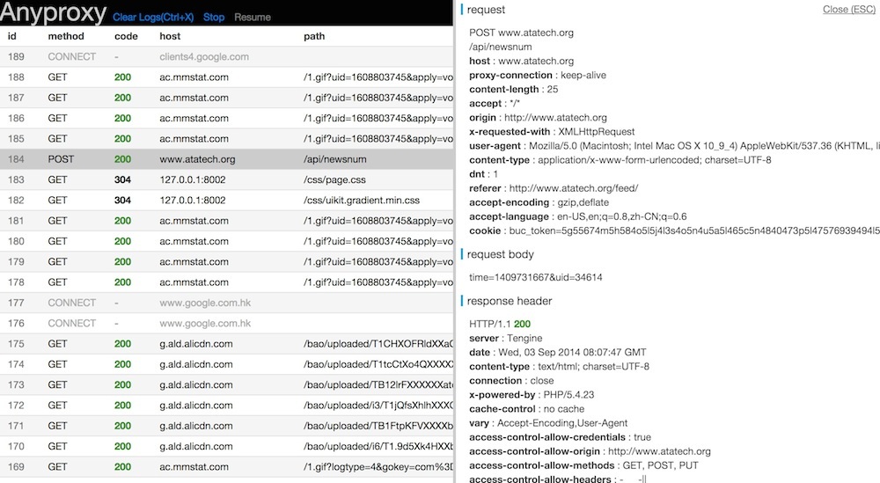Click the 'request' section heading

coord(486,10)
